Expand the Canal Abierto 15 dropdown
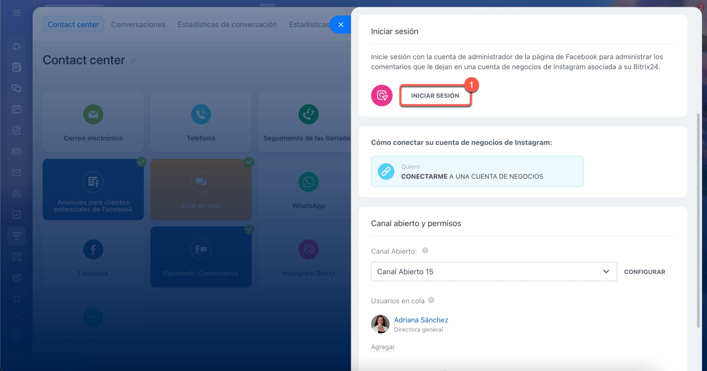Image resolution: width=707 pixels, height=371 pixels. [494, 272]
